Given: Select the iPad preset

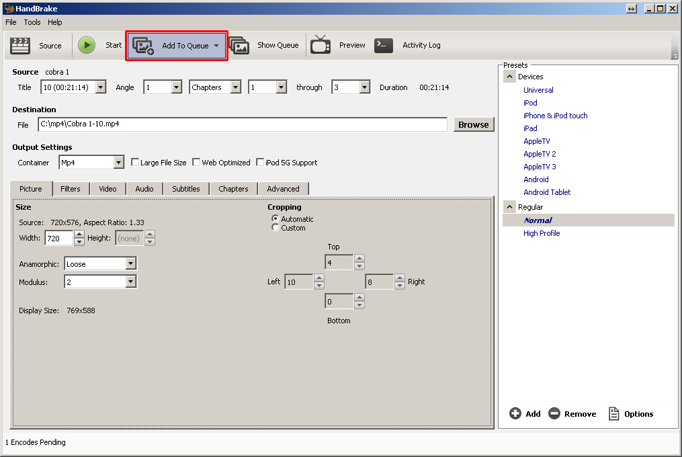Looking at the screenshot, I should 530,128.
